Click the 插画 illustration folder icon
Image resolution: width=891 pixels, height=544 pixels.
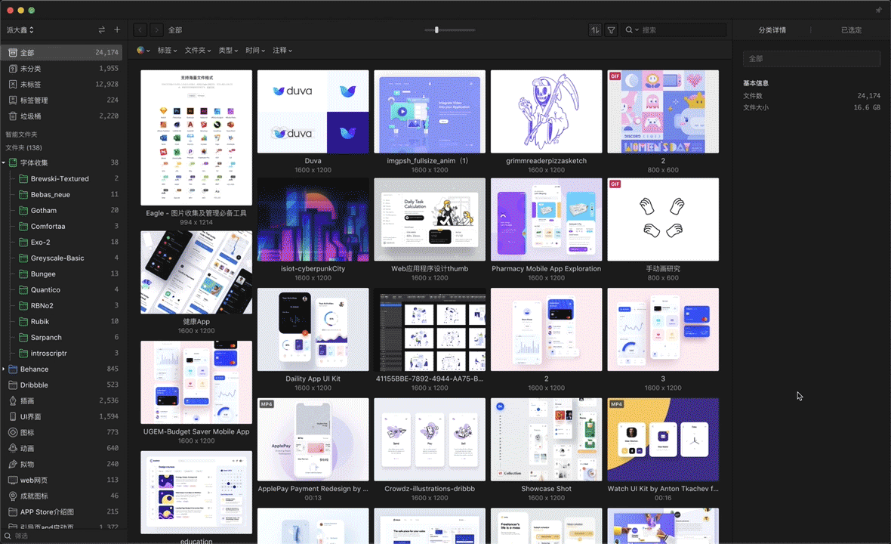pyautogui.click(x=13, y=400)
